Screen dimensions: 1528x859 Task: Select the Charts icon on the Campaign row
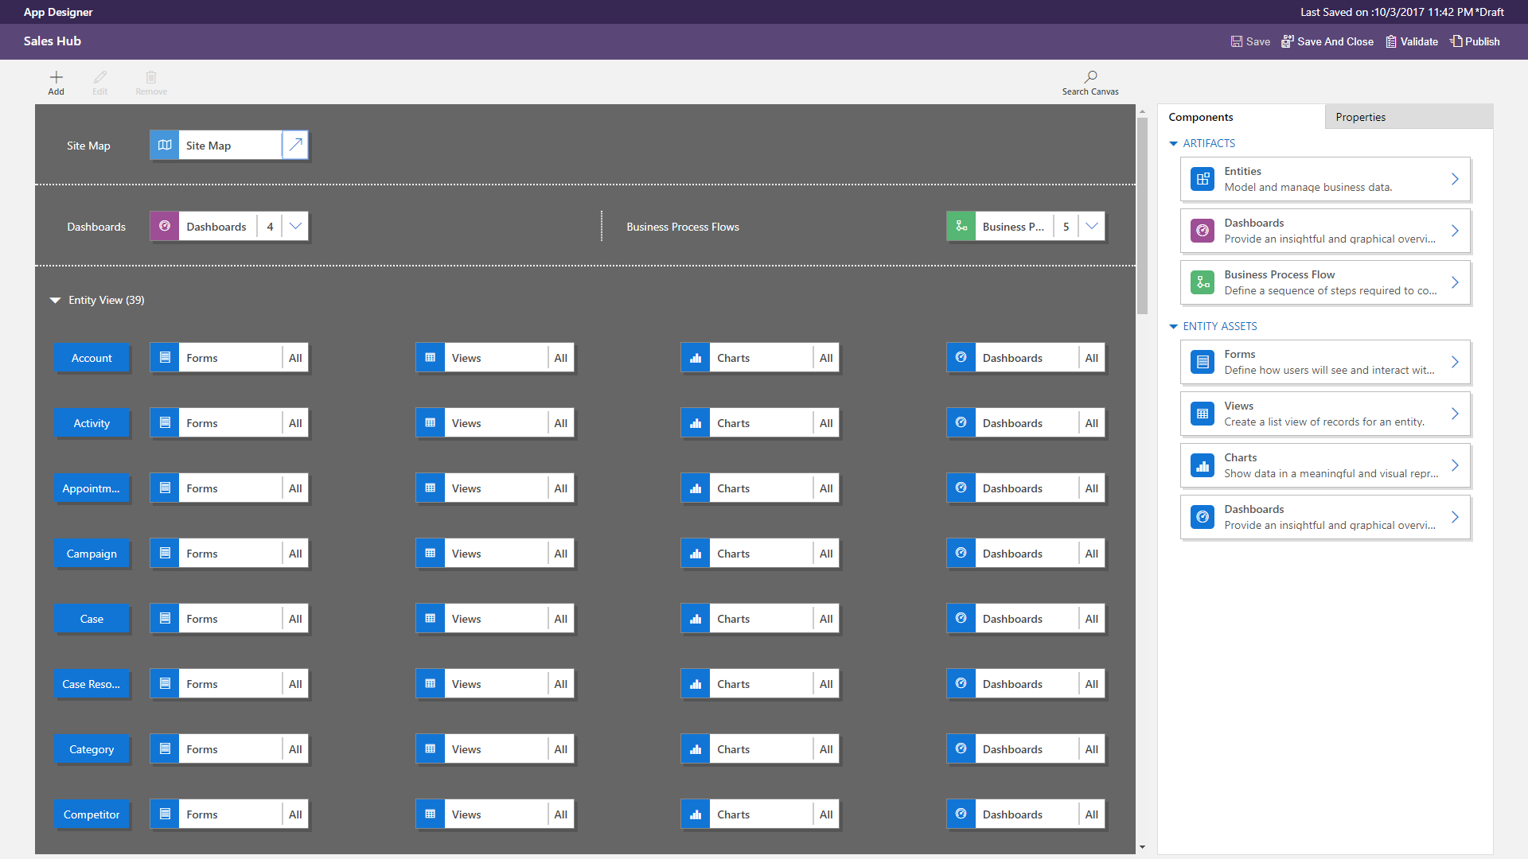click(x=695, y=553)
